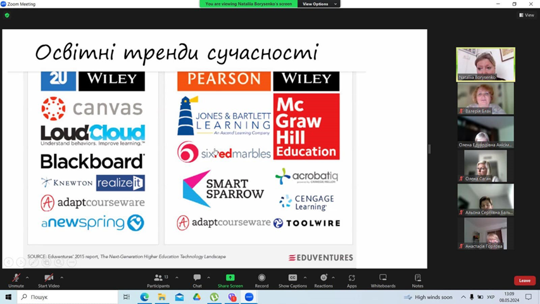Viewport: 540px width, 304px height.
Task: Open File Explorer from the taskbar
Action: click(162, 297)
